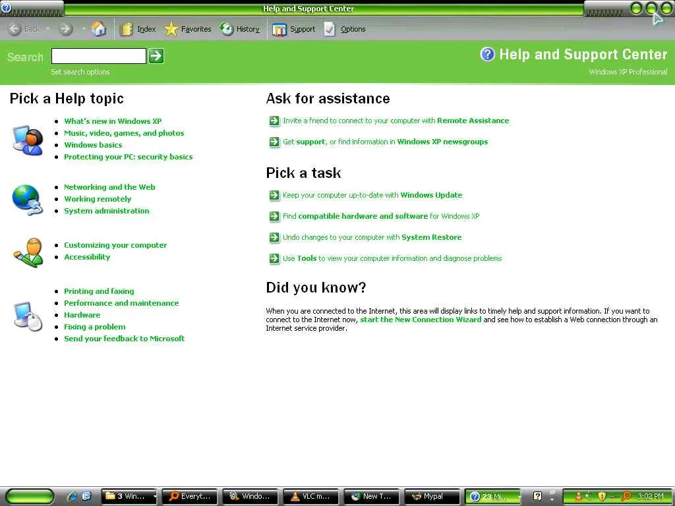
Task: Switch to the Everything taskbar button
Action: 190,497
